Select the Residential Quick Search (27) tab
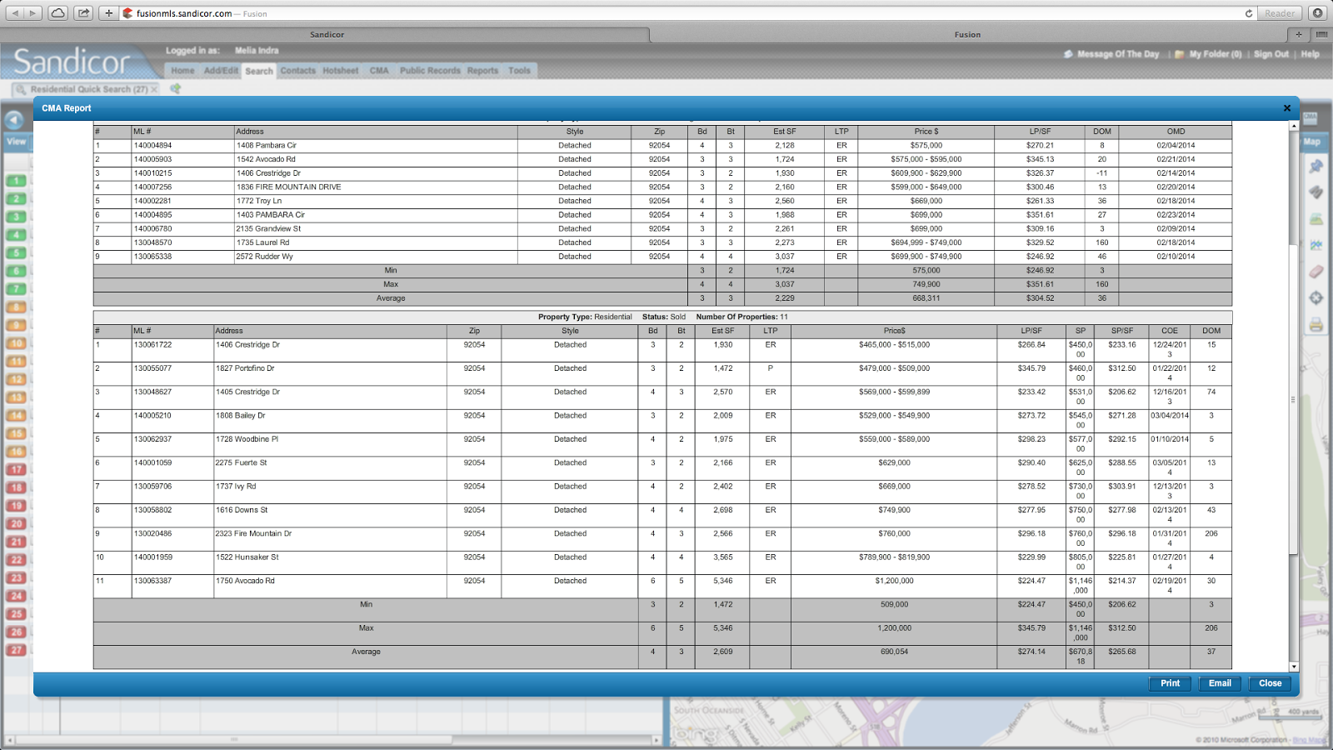This screenshot has height=750, width=1333. coord(88,89)
